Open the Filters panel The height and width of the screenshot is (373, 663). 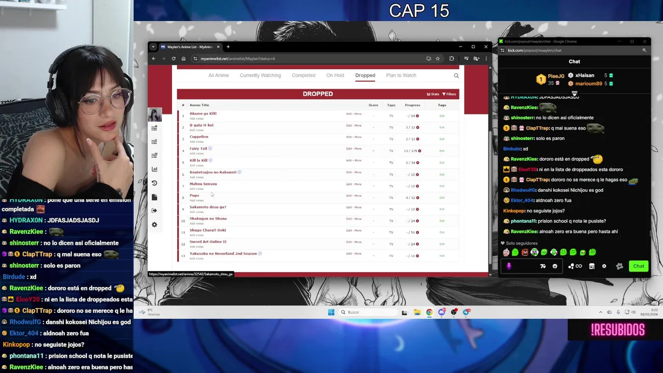point(449,94)
